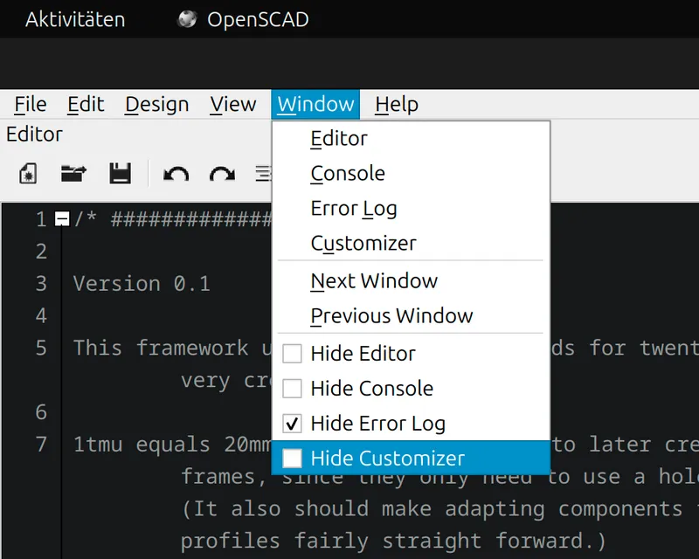Open the Design menu

click(x=157, y=104)
